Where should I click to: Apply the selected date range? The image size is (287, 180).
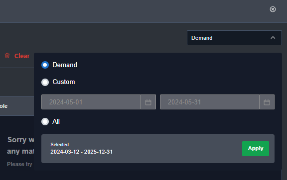(x=256, y=149)
